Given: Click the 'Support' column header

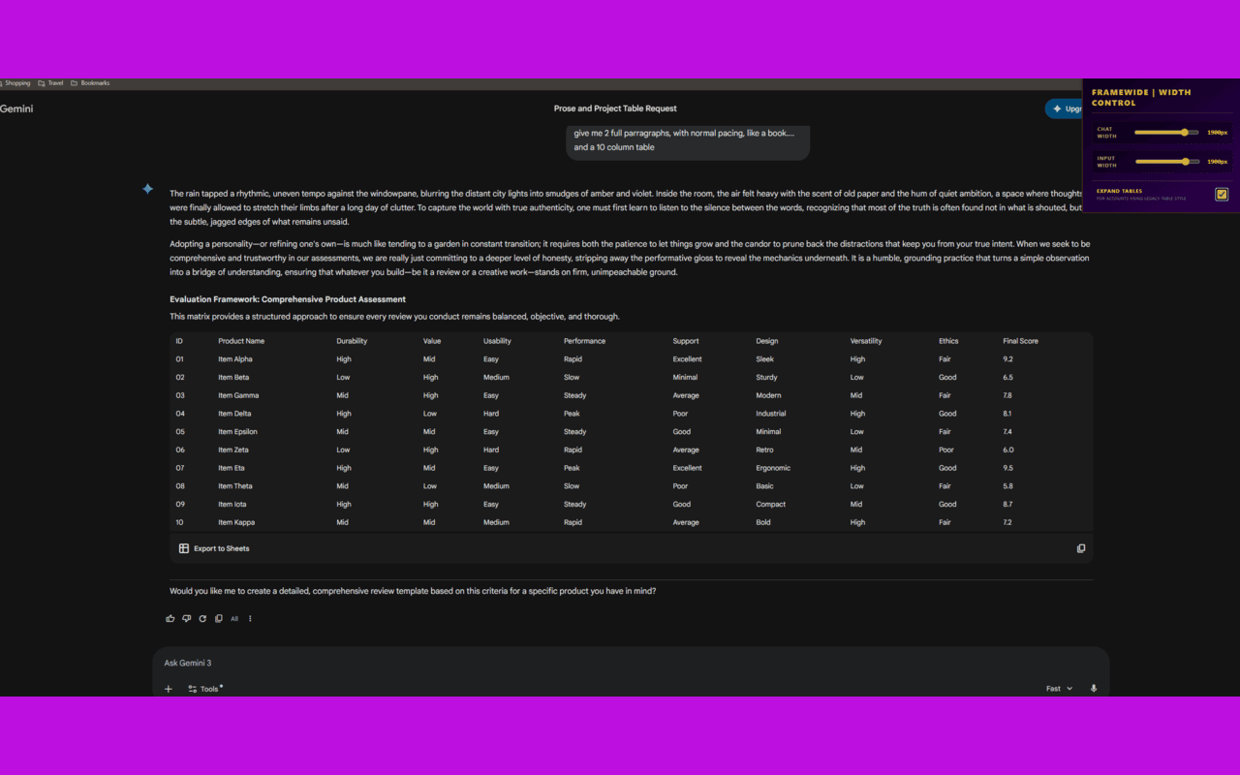Looking at the screenshot, I should click(686, 341).
